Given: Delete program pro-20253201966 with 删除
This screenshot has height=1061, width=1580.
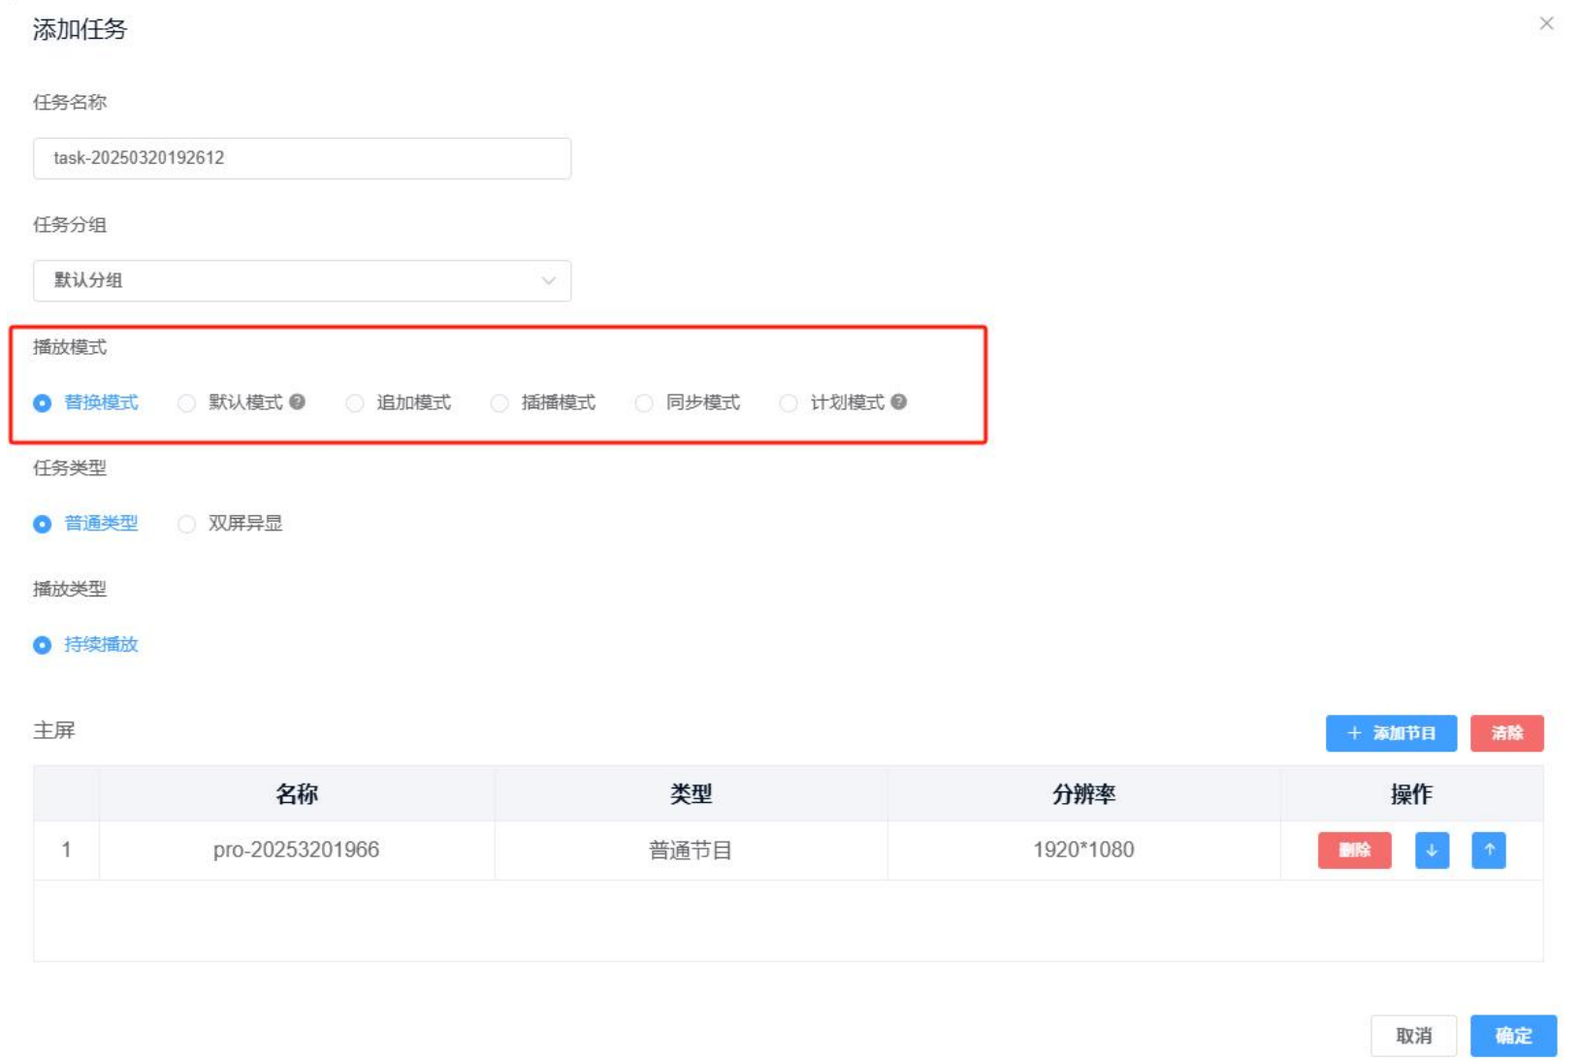Looking at the screenshot, I should 1354,851.
